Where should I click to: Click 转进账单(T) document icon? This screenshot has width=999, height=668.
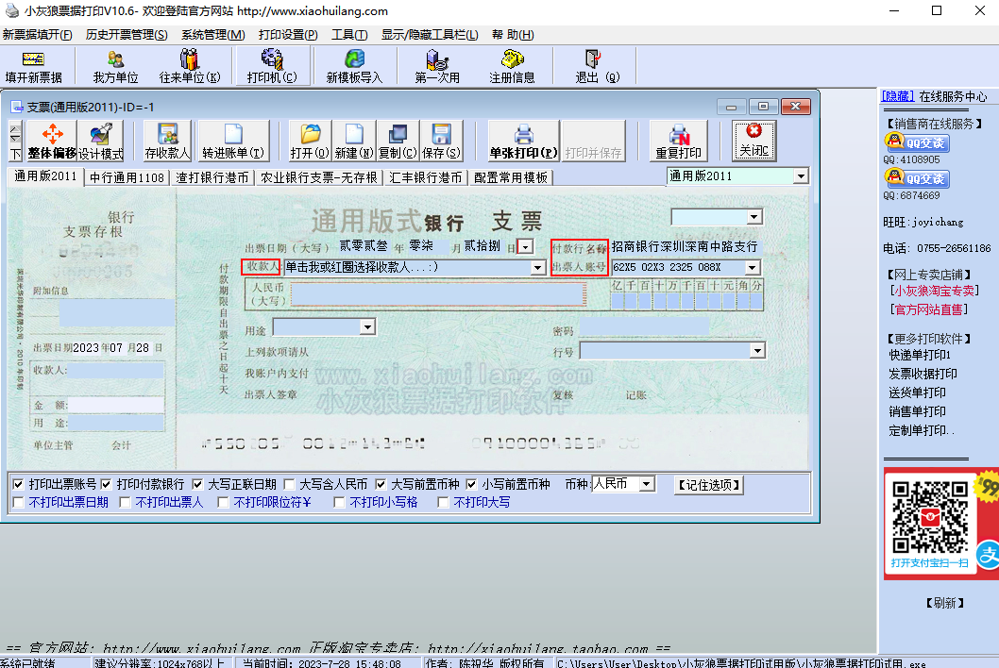233,141
